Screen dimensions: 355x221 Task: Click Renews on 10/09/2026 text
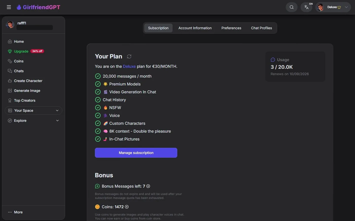point(290,74)
